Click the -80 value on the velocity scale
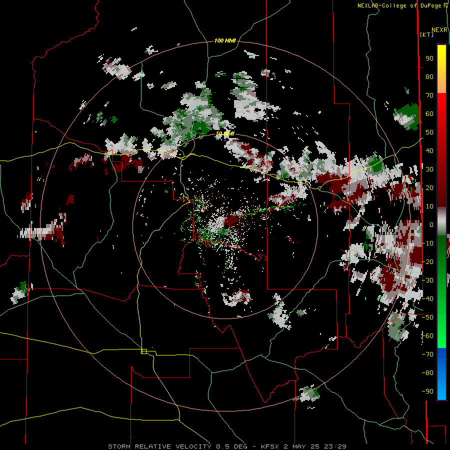450x450 pixels. [x=427, y=373]
